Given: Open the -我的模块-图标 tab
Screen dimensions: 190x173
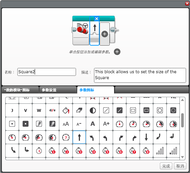Looking at the screenshot, I should click(x=20, y=90).
